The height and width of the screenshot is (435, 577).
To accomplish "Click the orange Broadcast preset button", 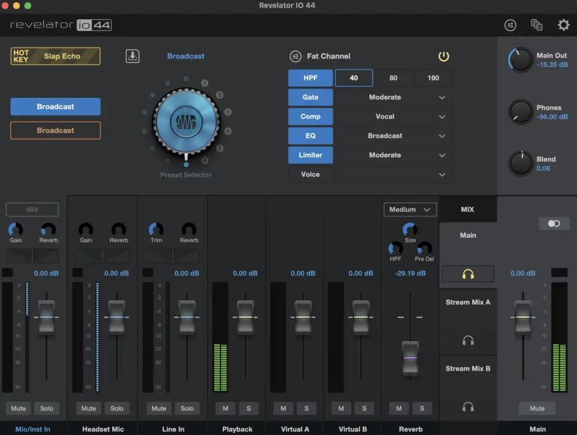I will (55, 130).
